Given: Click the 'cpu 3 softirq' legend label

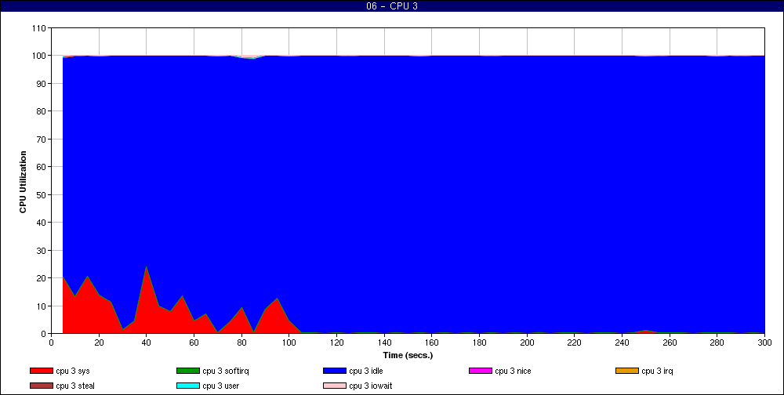Looking at the screenshot, I should tap(226, 371).
